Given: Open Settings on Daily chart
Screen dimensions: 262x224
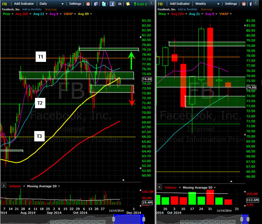Looking at the screenshot, I should click(75, 4).
